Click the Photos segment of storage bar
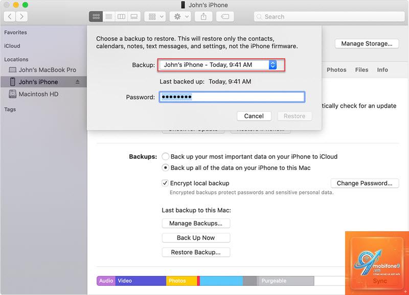The width and height of the screenshot is (409, 295). coord(181,281)
